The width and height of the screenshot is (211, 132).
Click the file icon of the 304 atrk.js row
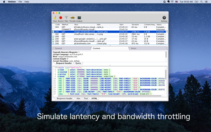[x=53, y=27]
